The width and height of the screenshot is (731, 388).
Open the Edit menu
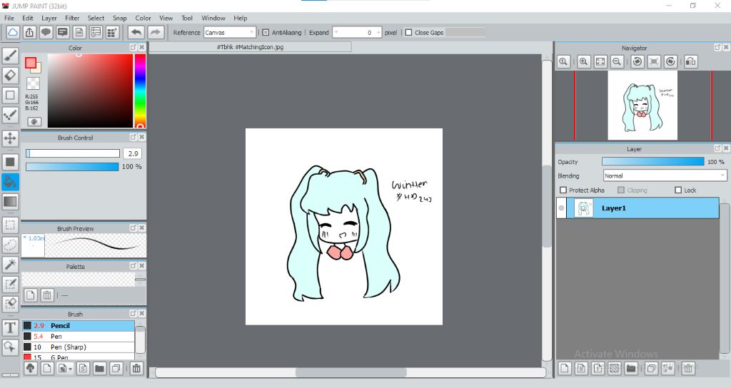pyautogui.click(x=28, y=18)
